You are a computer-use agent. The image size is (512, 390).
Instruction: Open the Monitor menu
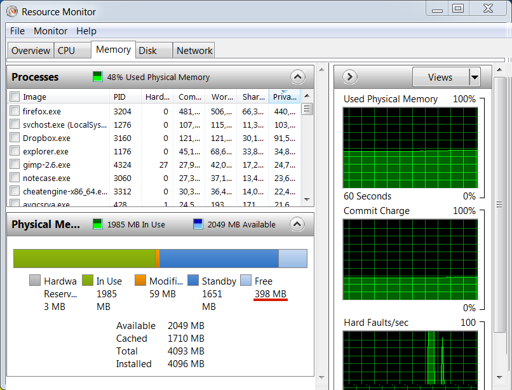(50, 31)
